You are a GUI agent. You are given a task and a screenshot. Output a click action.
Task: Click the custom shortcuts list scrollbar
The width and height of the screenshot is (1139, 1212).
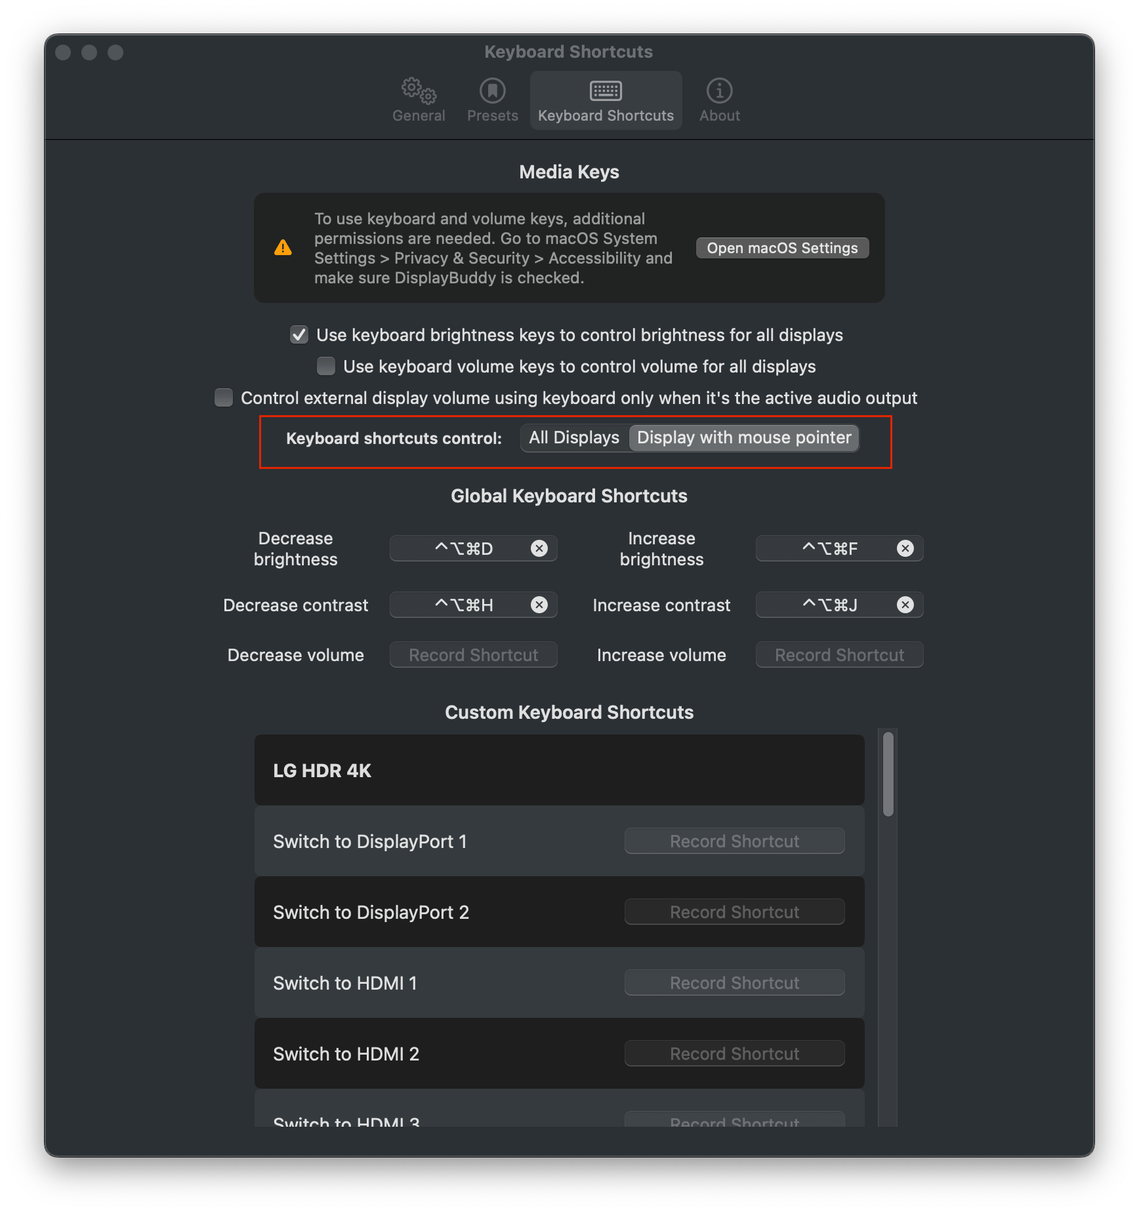coord(889,774)
